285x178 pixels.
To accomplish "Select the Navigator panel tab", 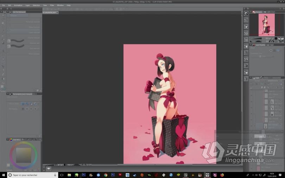I will click(x=258, y=12).
